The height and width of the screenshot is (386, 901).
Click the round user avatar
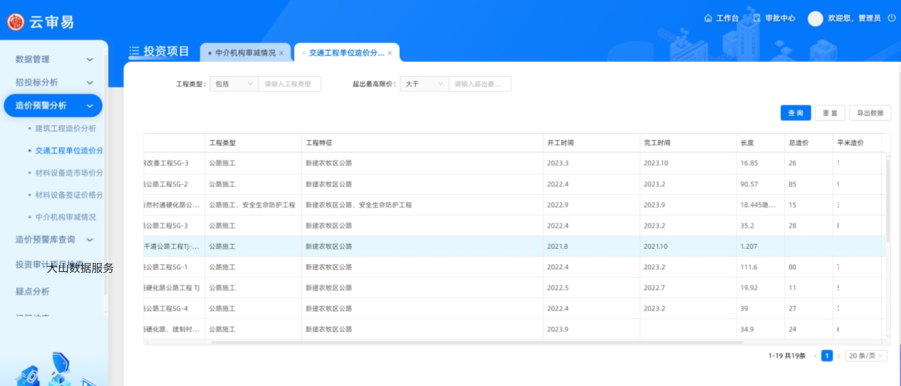(x=815, y=19)
